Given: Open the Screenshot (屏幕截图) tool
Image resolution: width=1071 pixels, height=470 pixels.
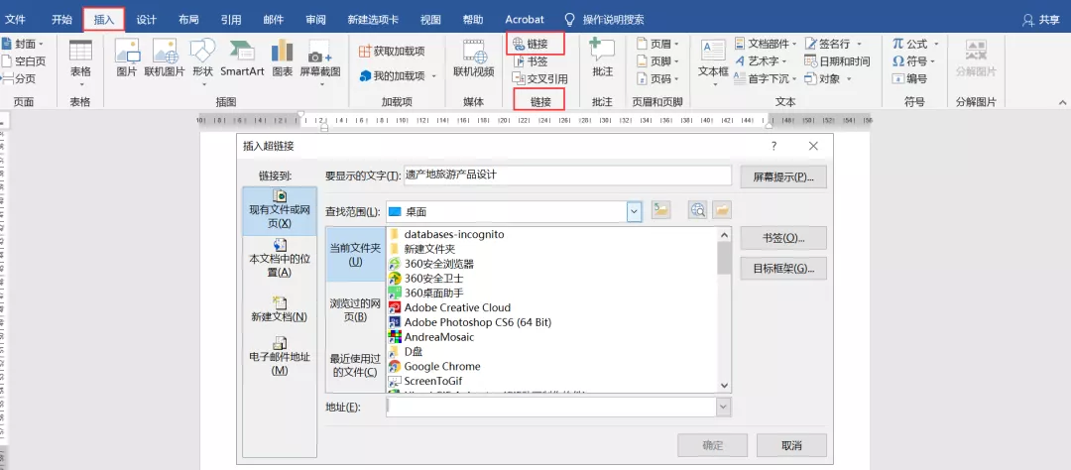Looking at the screenshot, I should coord(320,62).
